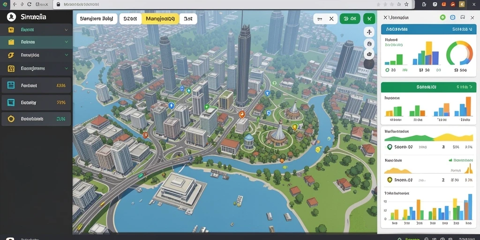Select the yellow pin icon in the stats row

click(x=390, y=180)
